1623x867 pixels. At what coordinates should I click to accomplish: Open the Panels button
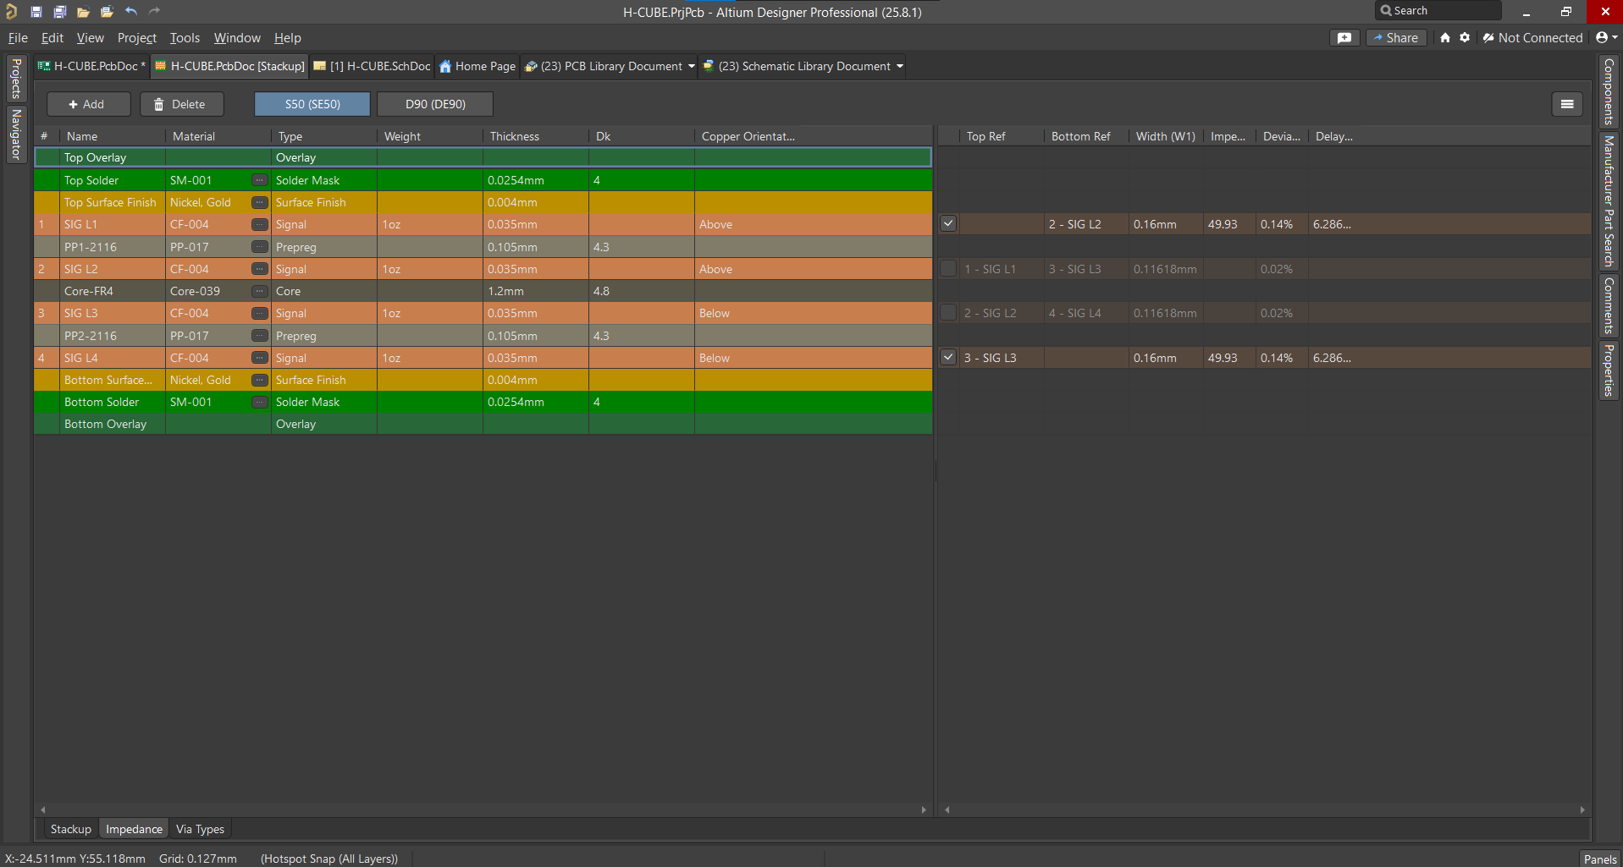(1599, 859)
